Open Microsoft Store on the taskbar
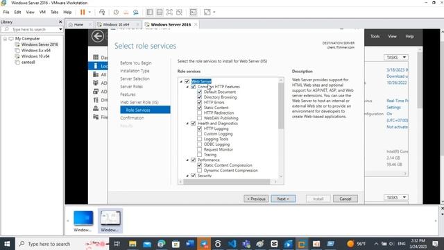The width and height of the screenshot is (444, 250). tap(176, 244)
